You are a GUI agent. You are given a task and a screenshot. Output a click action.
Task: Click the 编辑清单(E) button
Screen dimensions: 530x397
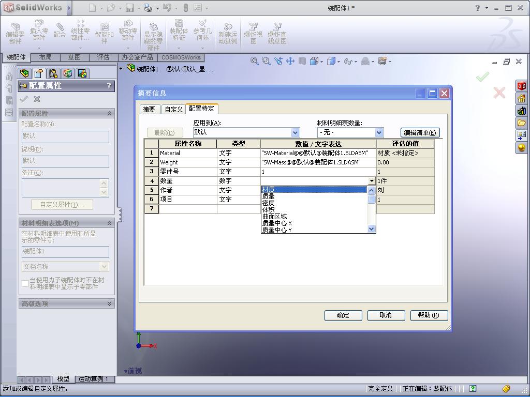(420, 133)
